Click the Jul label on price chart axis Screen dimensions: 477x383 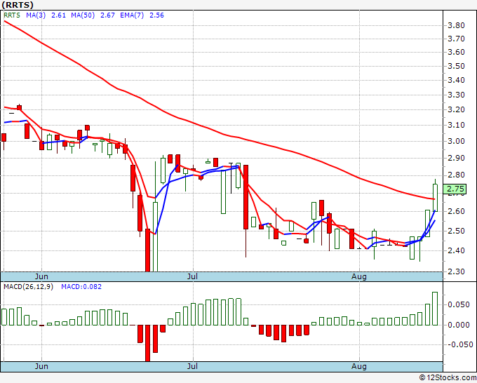[x=193, y=276]
